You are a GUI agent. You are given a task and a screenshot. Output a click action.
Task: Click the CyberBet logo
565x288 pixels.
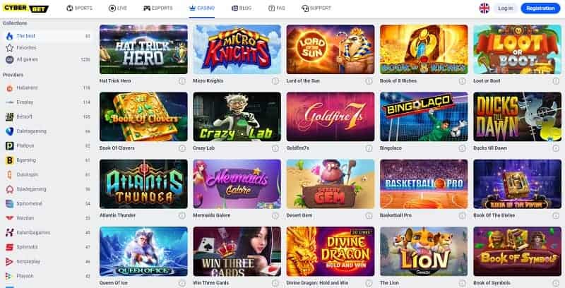pos(25,8)
